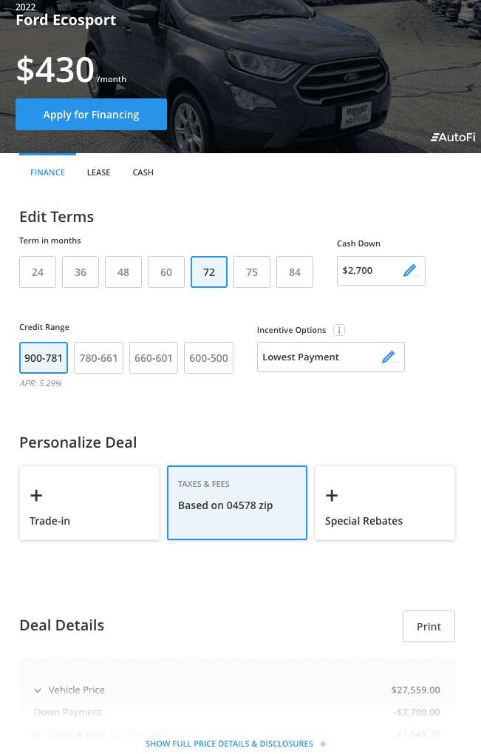Click the Print button
The image size is (481, 754).
429,627
